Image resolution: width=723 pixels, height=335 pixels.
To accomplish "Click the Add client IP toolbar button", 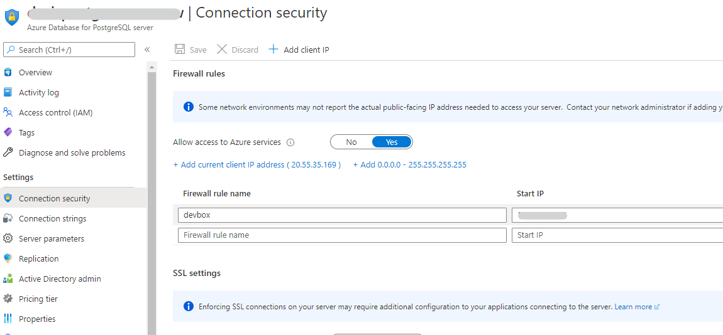I will tap(299, 50).
